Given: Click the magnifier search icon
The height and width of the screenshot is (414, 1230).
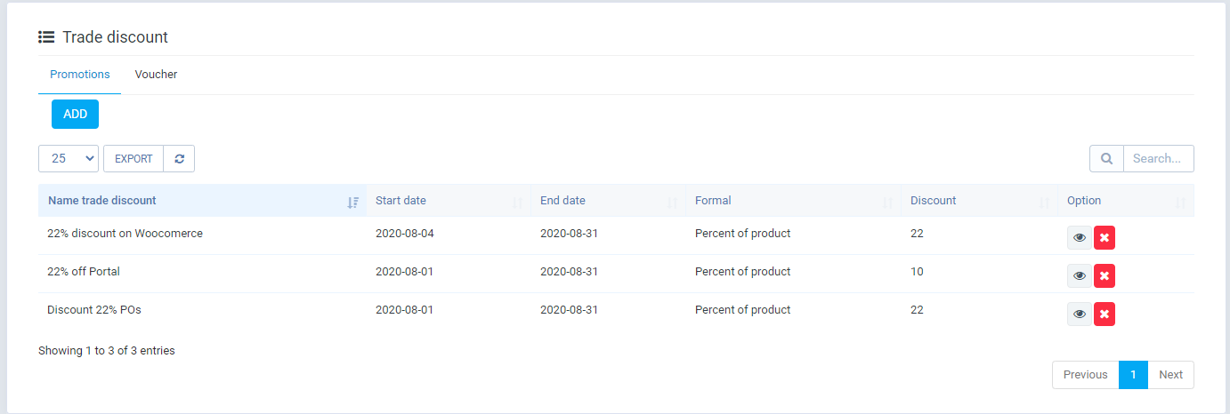Looking at the screenshot, I should [x=1106, y=159].
